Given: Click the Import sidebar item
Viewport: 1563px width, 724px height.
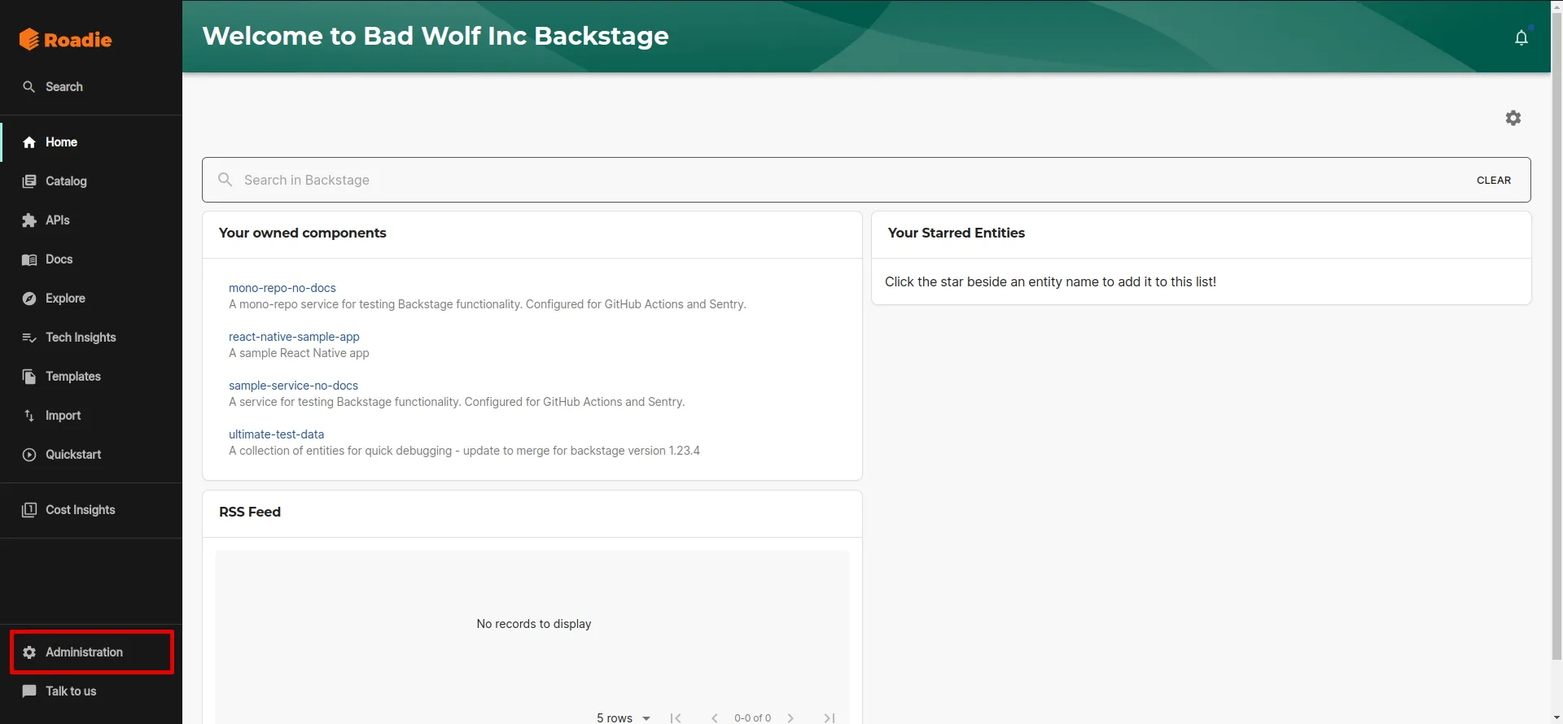Looking at the screenshot, I should pos(63,416).
